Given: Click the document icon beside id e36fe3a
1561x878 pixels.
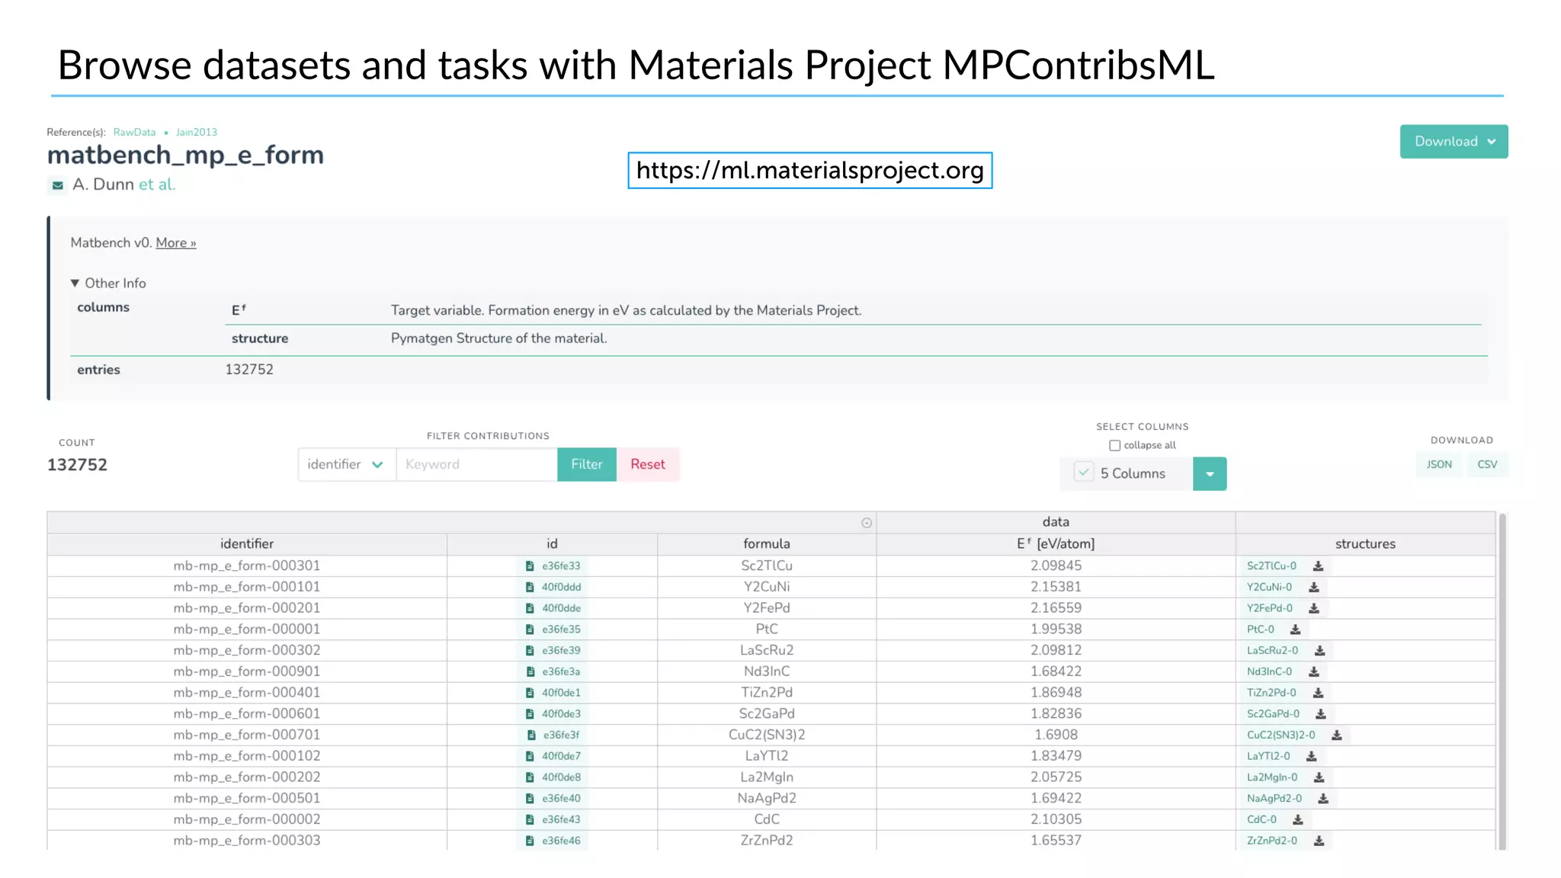Looking at the screenshot, I should (x=530, y=672).
